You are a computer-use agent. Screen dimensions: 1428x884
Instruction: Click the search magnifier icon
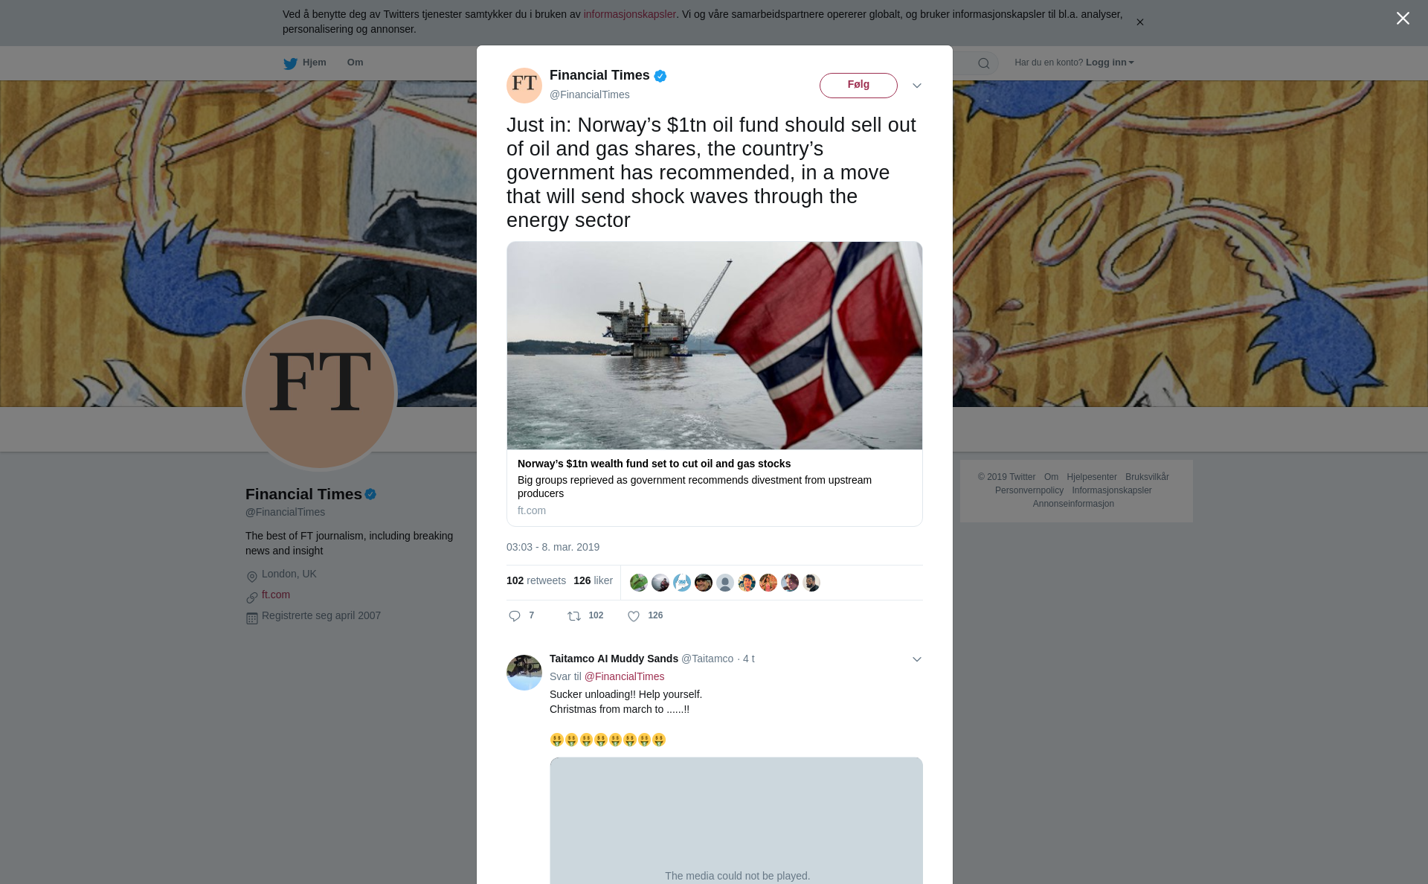[984, 63]
